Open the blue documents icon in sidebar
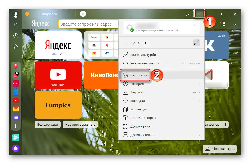 pyautogui.click(x=16, y=92)
